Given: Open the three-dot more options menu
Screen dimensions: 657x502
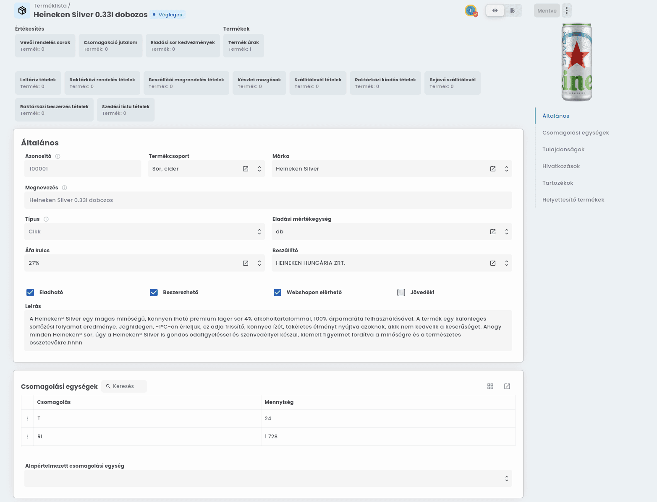Looking at the screenshot, I should point(567,10).
